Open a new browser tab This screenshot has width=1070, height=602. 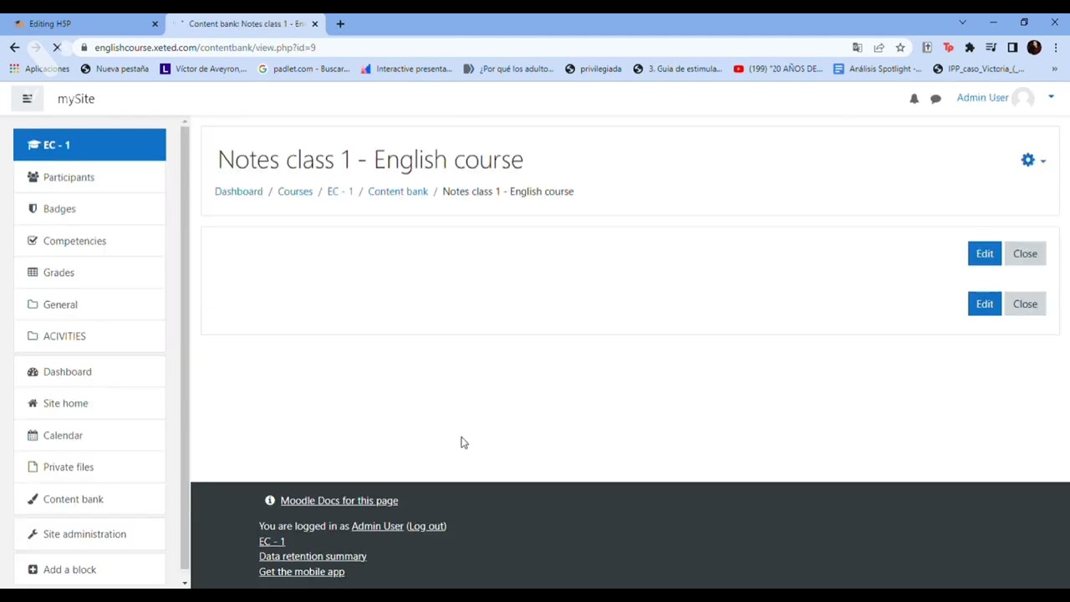point(340,23)
